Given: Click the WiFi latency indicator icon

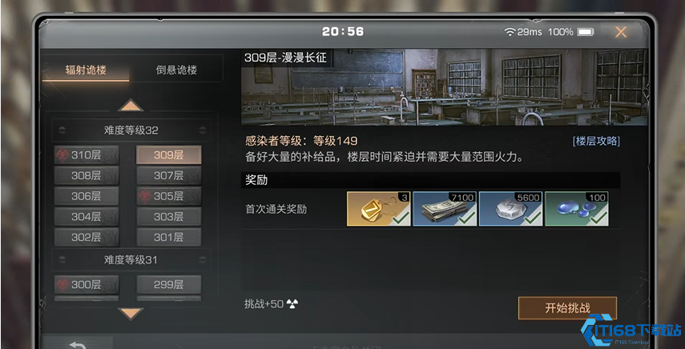Looking at the screenshot, I should coord(510,32).
